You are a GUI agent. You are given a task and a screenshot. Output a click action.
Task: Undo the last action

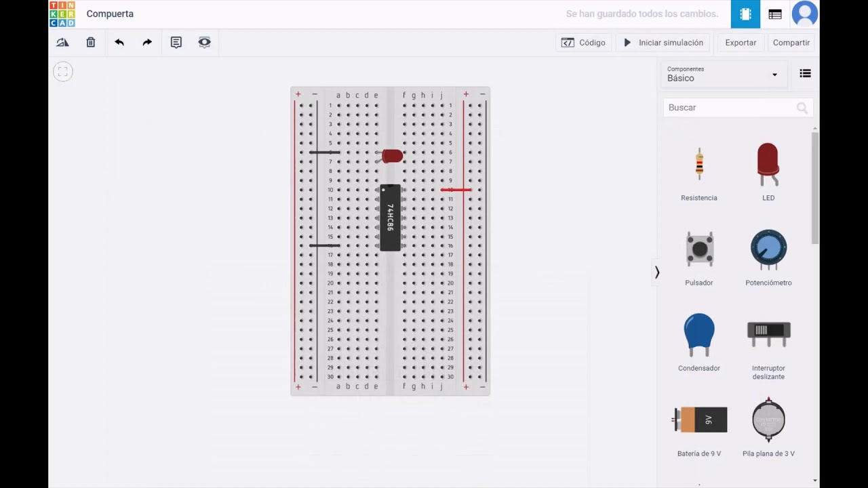point(119,42)
